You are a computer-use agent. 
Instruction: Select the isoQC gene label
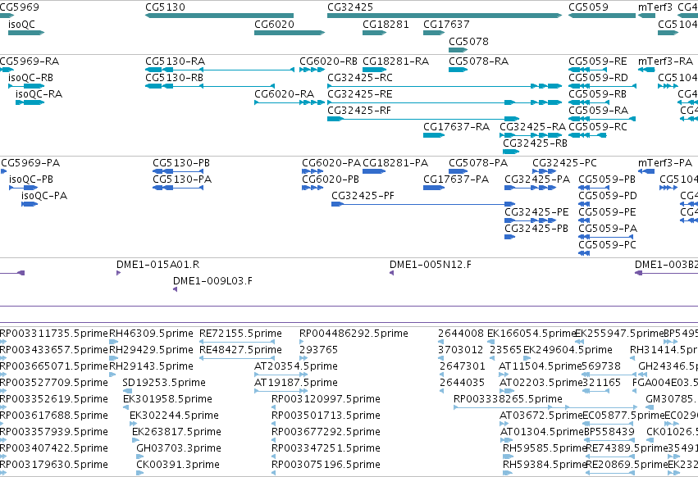[21, 25]
